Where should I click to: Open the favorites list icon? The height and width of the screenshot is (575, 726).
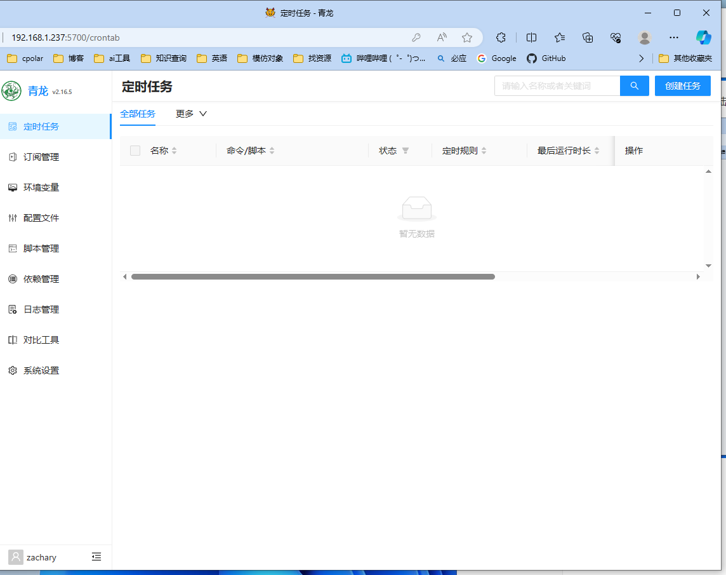[560, 37]
